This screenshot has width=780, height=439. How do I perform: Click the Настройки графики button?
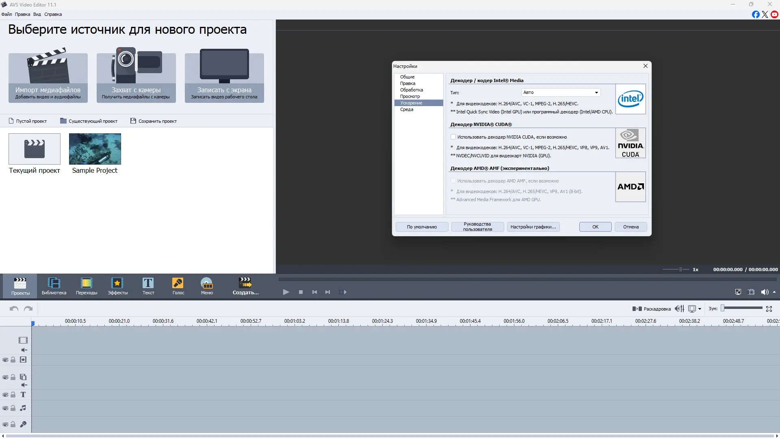point(533,227)
